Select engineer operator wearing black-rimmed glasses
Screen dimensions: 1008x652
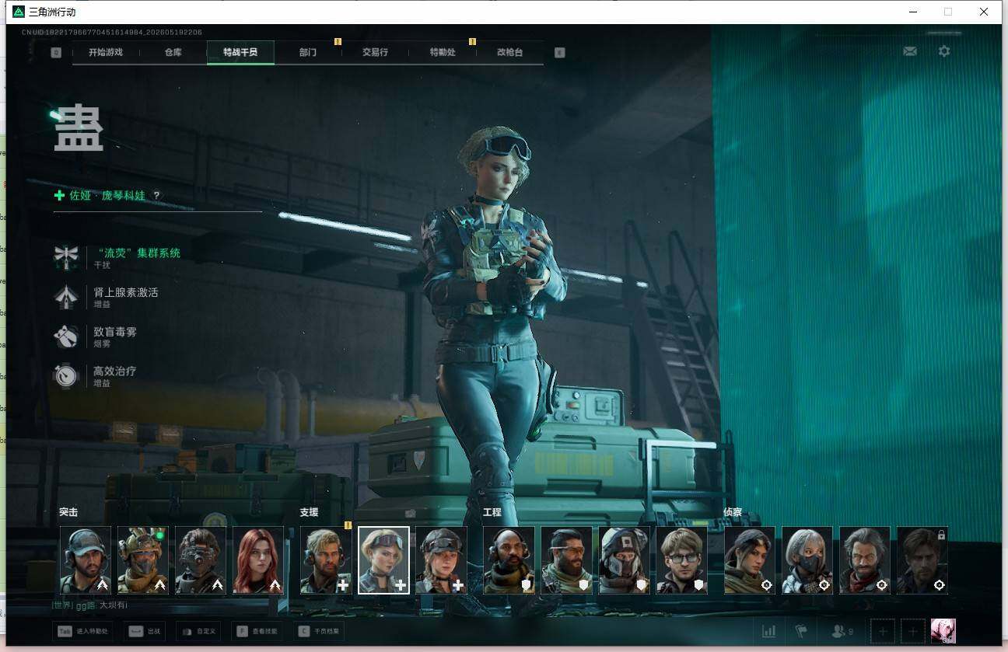coord(681,560)
